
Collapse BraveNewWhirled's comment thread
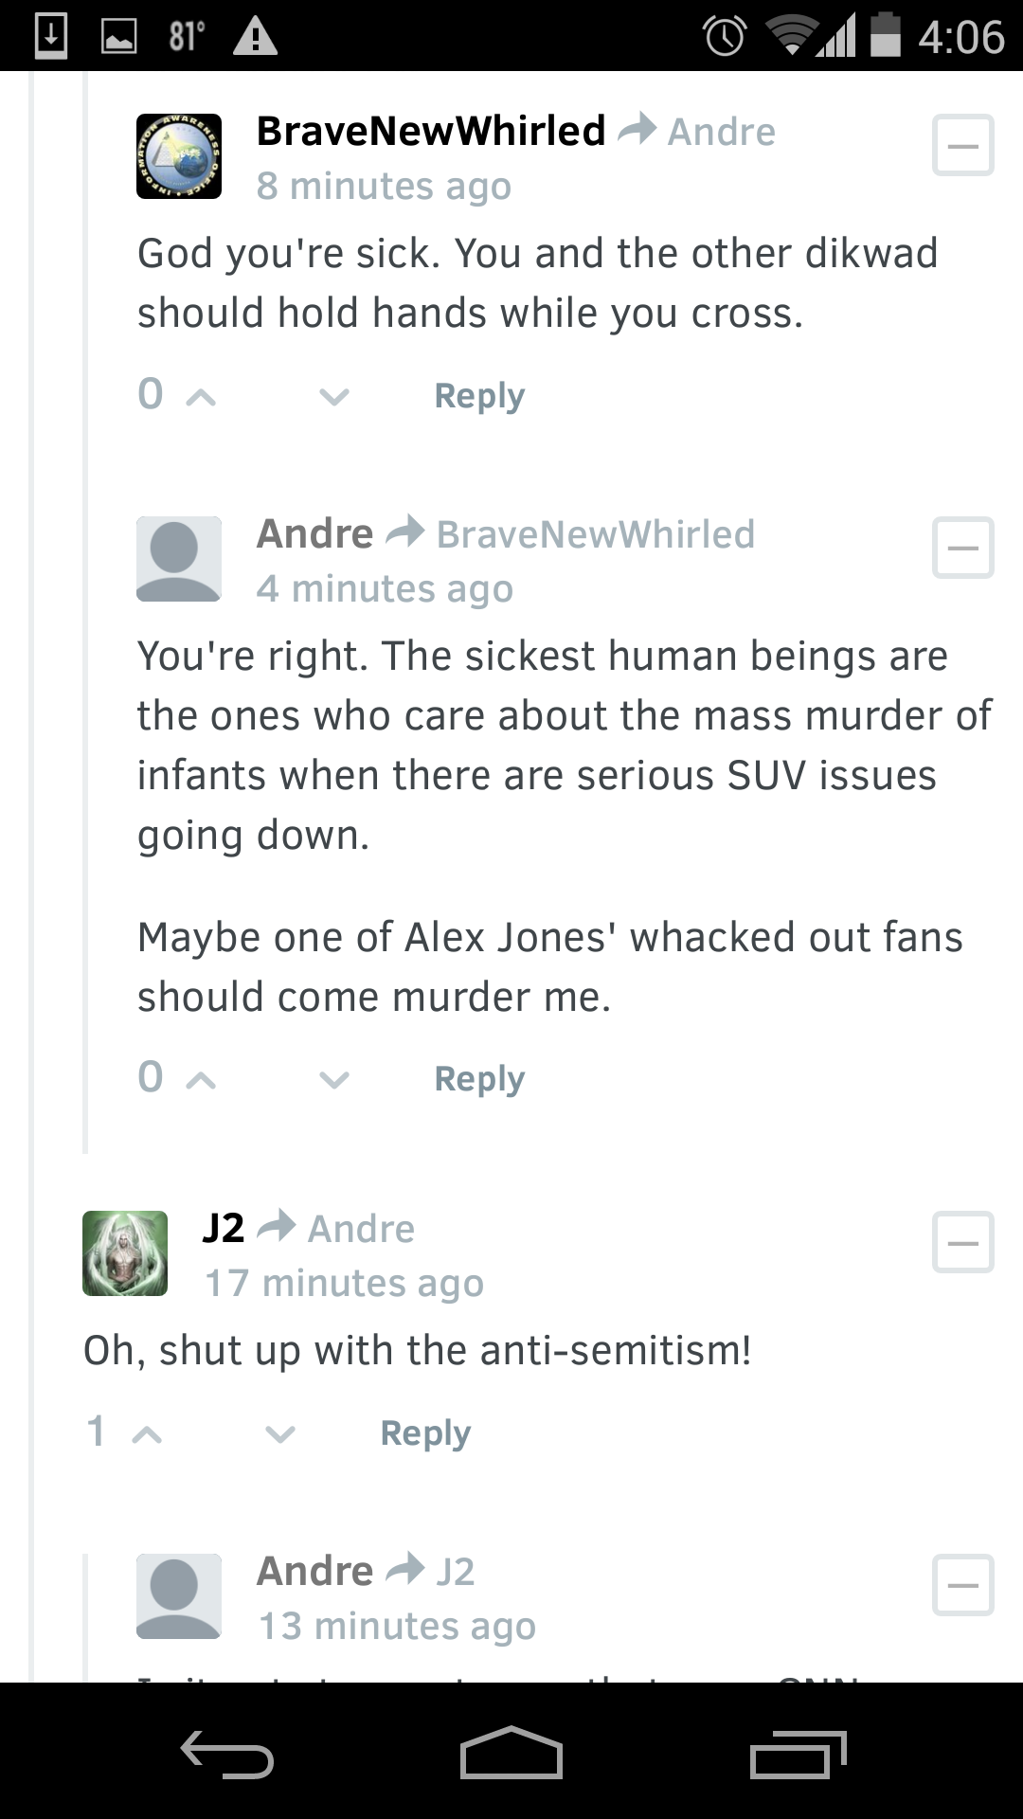[962, 145]
